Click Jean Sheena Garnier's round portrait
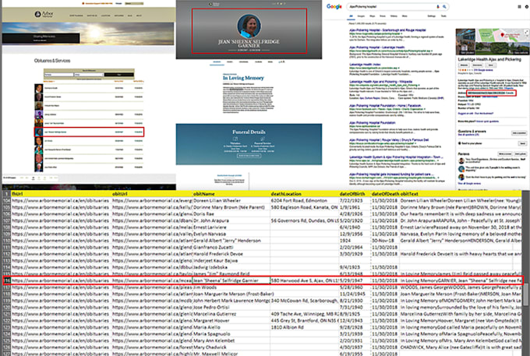Screen dimensions: 530x356 tap(249, 26)
